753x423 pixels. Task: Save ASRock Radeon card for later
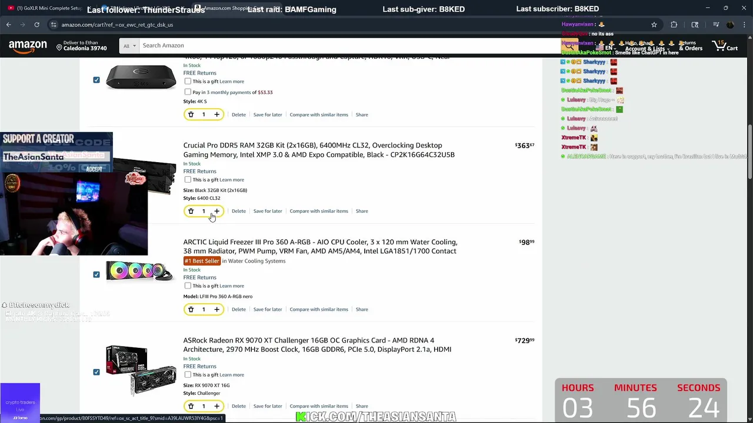(268, 406)
